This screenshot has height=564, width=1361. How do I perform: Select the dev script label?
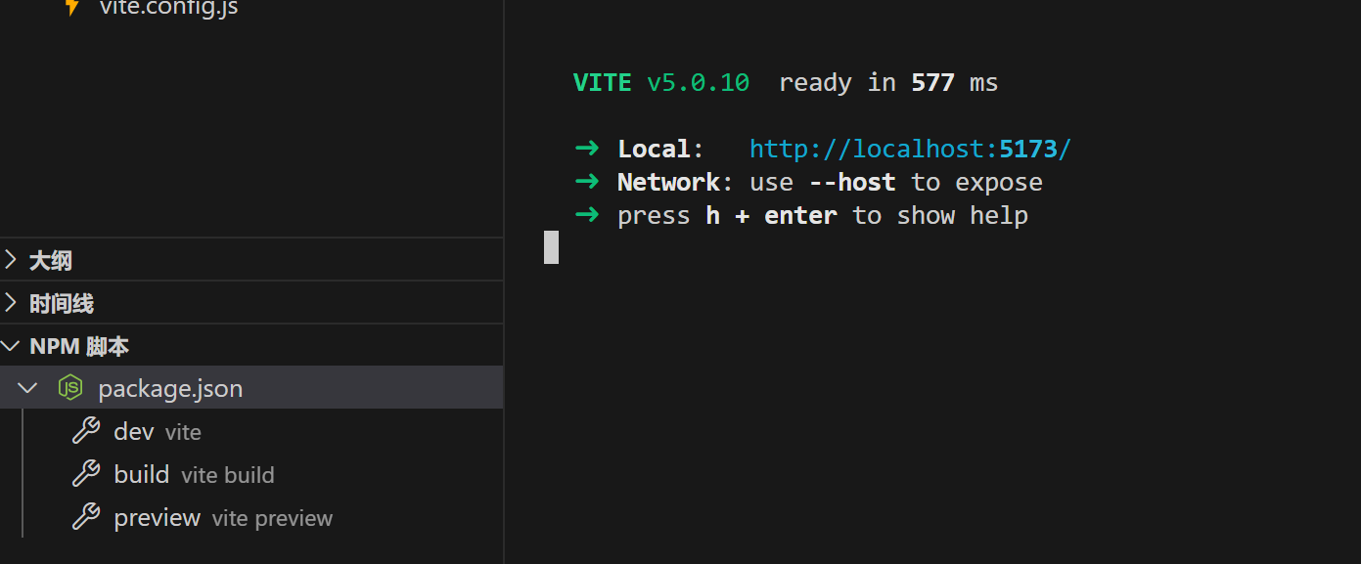[134, 431]
